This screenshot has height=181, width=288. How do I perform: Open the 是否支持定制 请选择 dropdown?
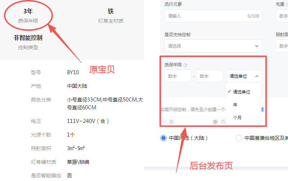coord(213,46)
